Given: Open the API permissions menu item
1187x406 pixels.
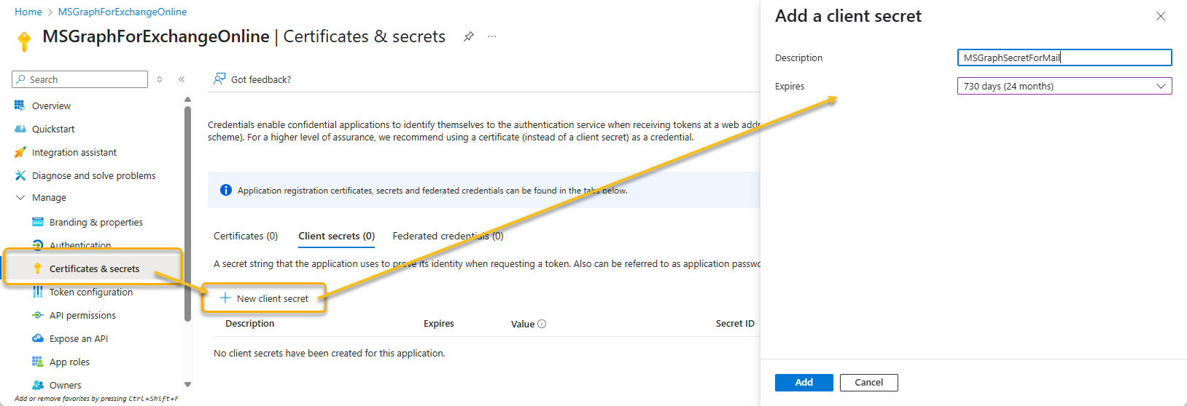Looking at the screenshot, I should tap(82, 315).
